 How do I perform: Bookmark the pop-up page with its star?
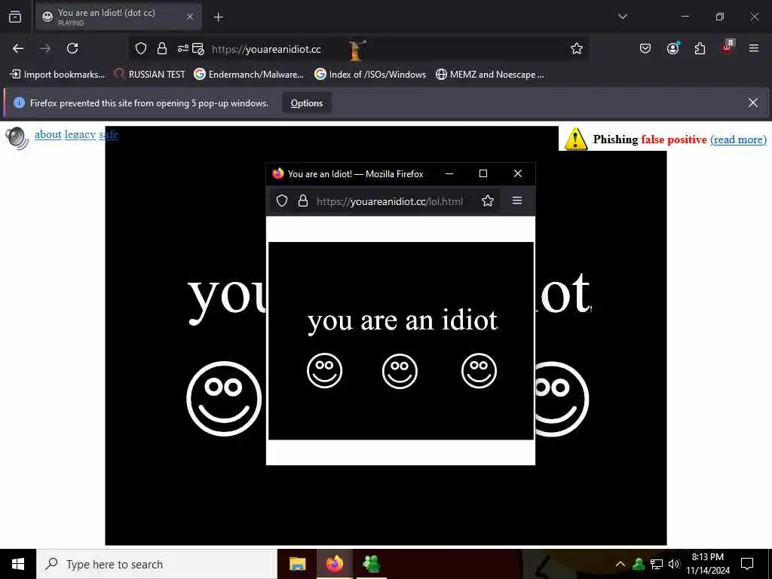click(x=488, y=201)
